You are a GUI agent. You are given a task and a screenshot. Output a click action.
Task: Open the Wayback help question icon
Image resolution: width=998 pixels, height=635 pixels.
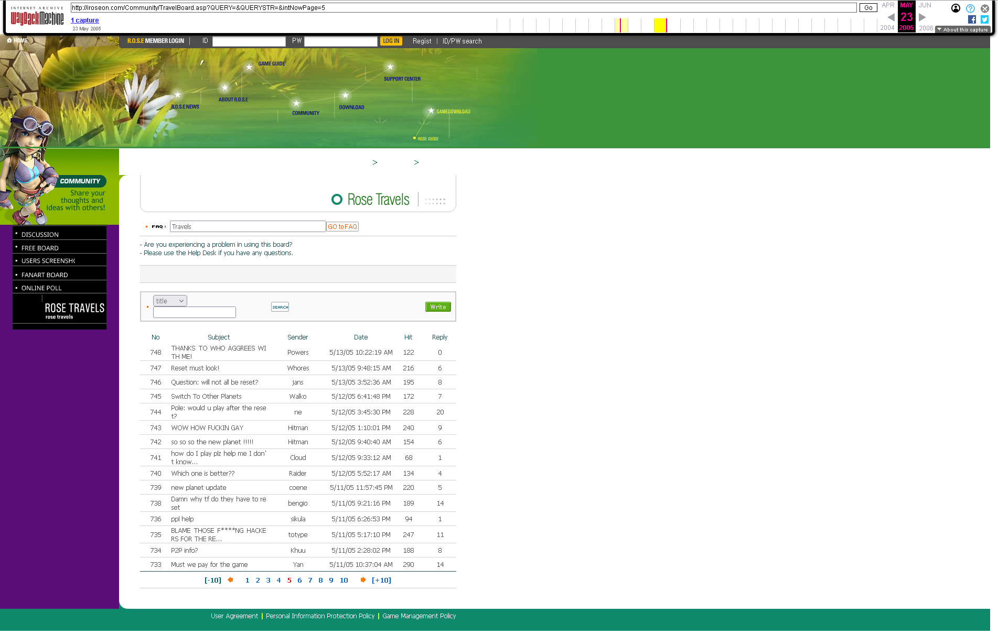(970, 8)
